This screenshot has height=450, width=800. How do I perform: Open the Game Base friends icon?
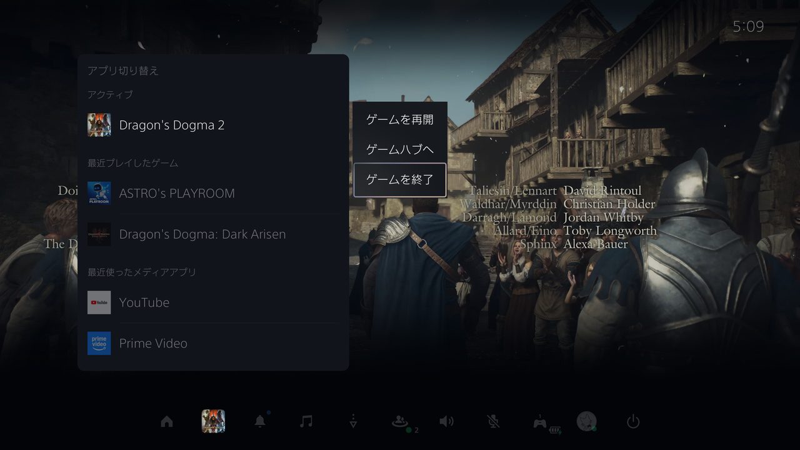[x=400, y=422]
